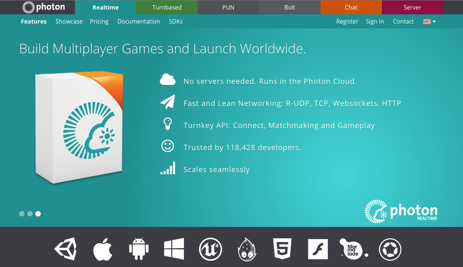Screen dimensions: 463x267
Task: Select the Unreal Engine 4 icon
Action: (x=211, y=249)
